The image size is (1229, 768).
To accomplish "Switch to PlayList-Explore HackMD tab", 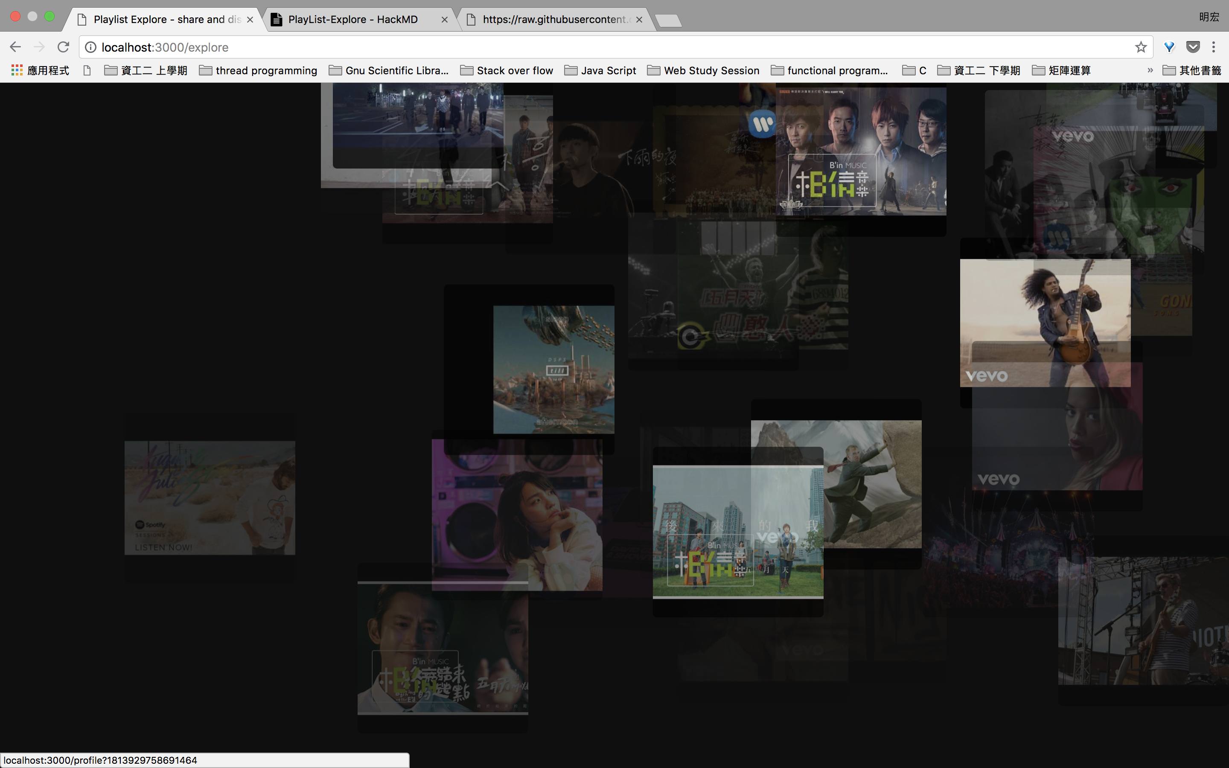I will [352, 19].
